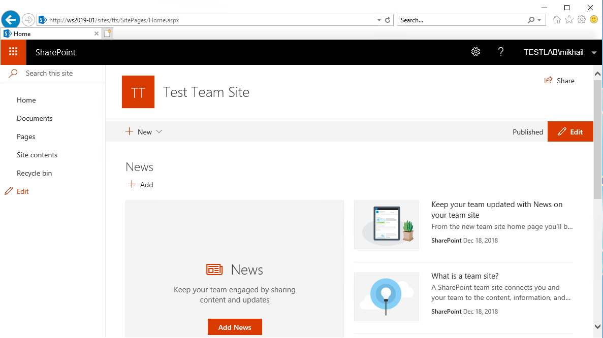Viewport: 603px width, 338px height.
Task: Click the orange Edit page button
Action: tap(570, 131)
